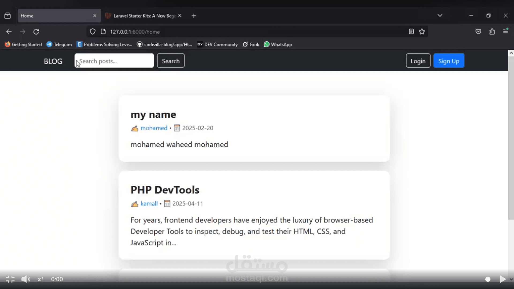Play the video with play button
Image resolution: width=514 pixels, height=289 pixels.
[503, 279]
